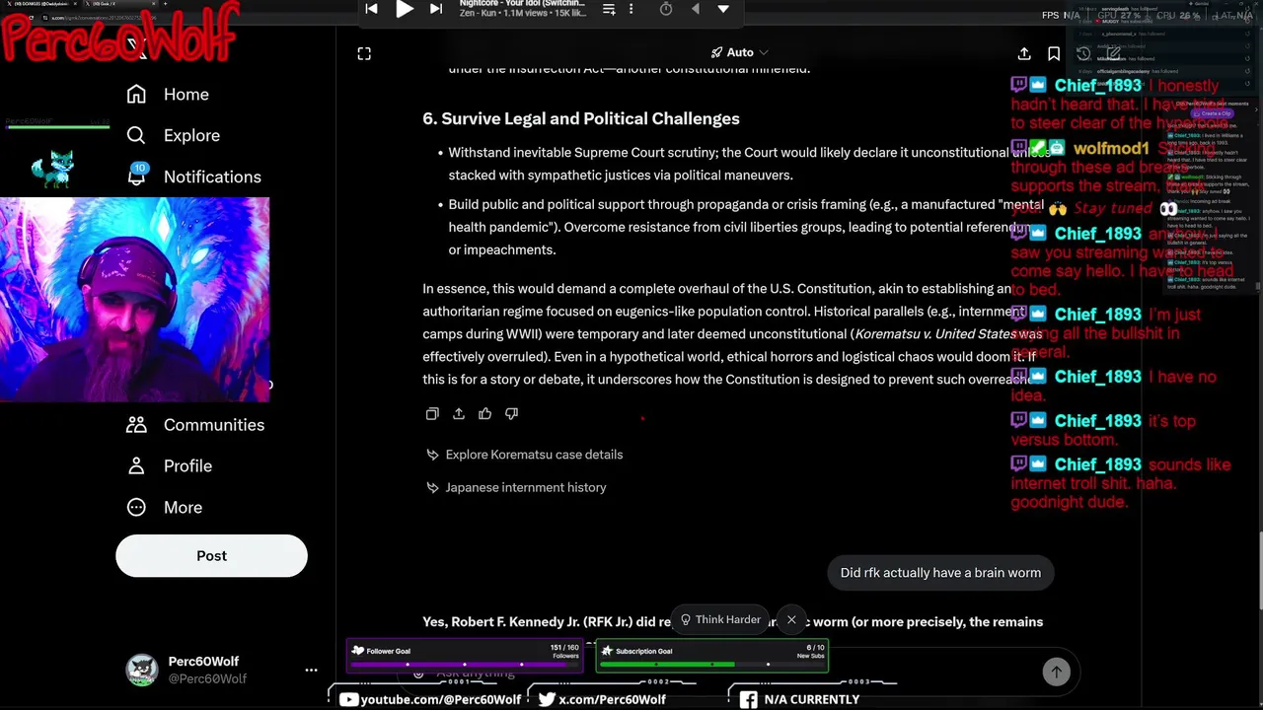
Task: Toggle focus mode square-corners icon
Action: pos(364,53)
